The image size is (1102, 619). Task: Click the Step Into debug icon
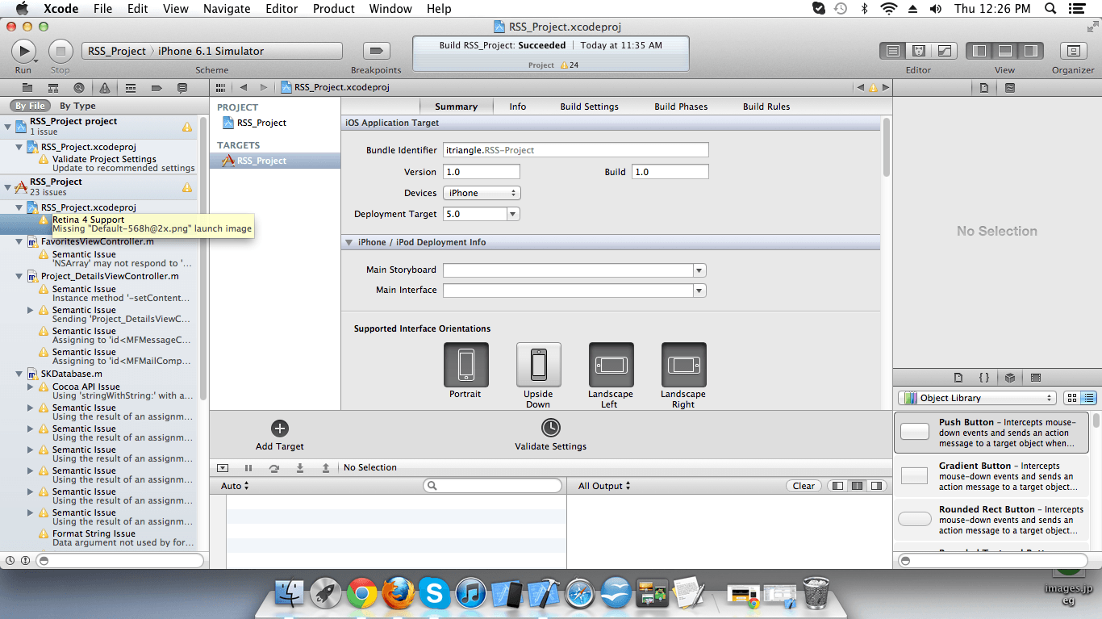coord(300,468)
